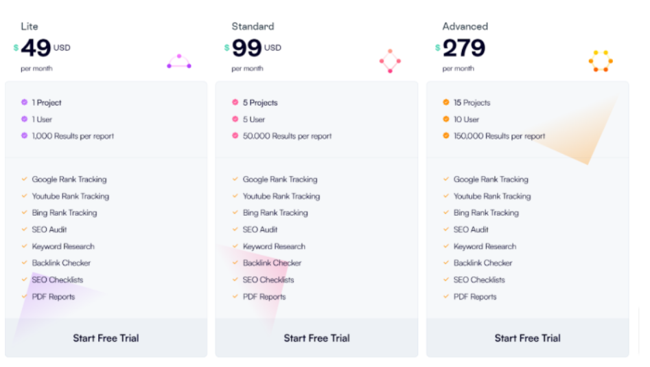650x367 pixels.
Task: Select the Lite plan title
Action: 30,26
